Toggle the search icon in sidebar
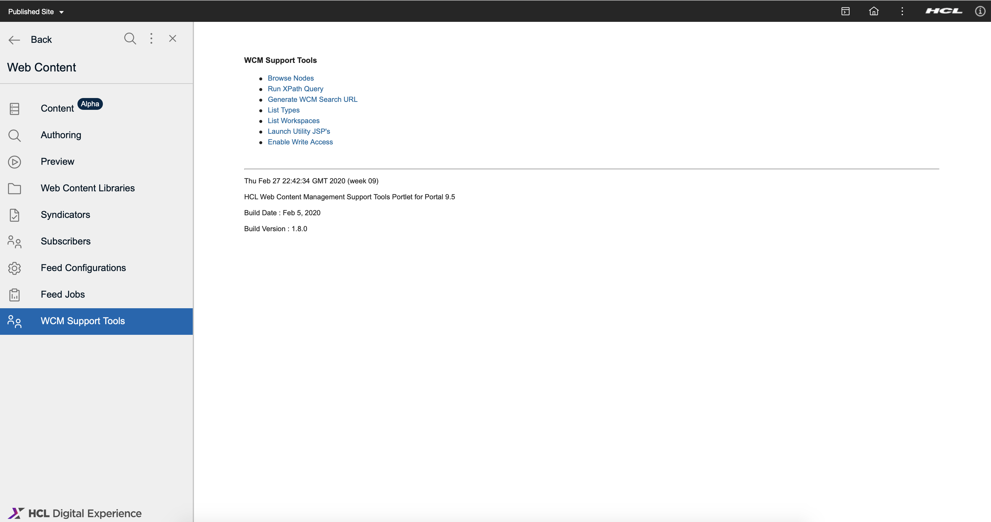 (130, 39)
